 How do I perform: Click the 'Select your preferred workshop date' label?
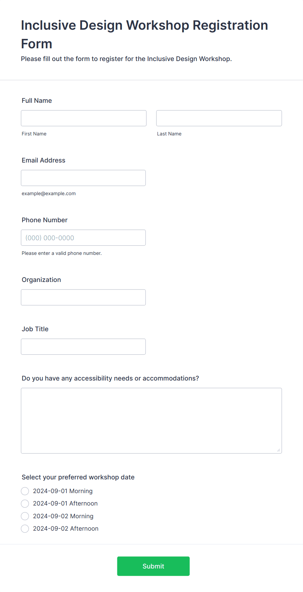point(78,477)
